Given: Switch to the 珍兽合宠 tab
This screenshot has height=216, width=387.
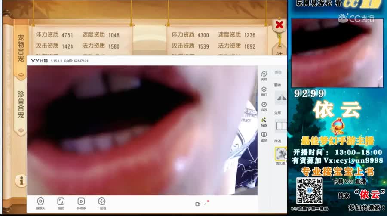Looking at the screenshot, I should (21, 105).
